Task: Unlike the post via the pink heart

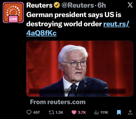Action: [74, 112]
